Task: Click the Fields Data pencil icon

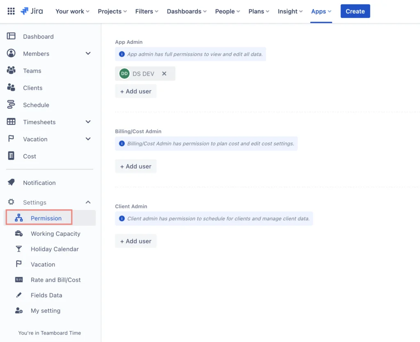Action: 19,295
